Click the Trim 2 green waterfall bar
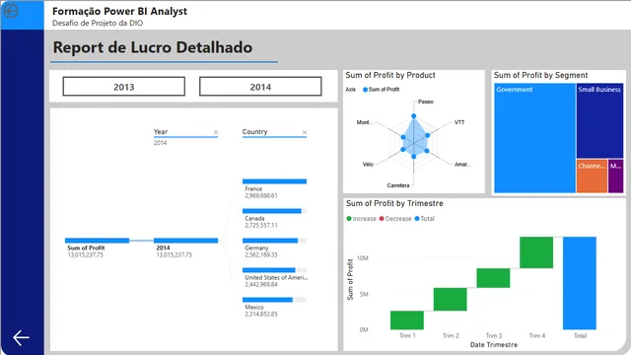This screenshot has width=631, height=355. tap(450, 299)
